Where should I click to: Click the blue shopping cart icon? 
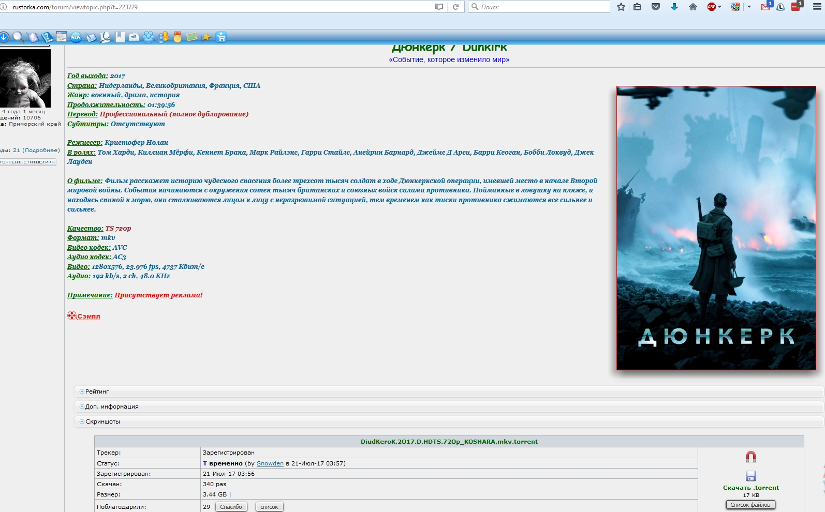pyautogui.click(x=221, y=37)
